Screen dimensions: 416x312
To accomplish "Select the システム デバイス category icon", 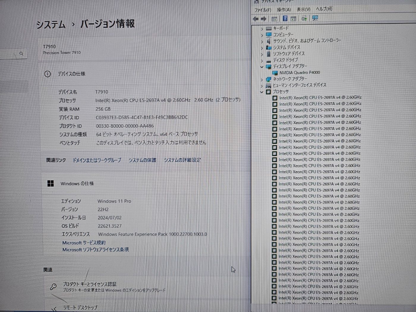I will coord(269,47).
